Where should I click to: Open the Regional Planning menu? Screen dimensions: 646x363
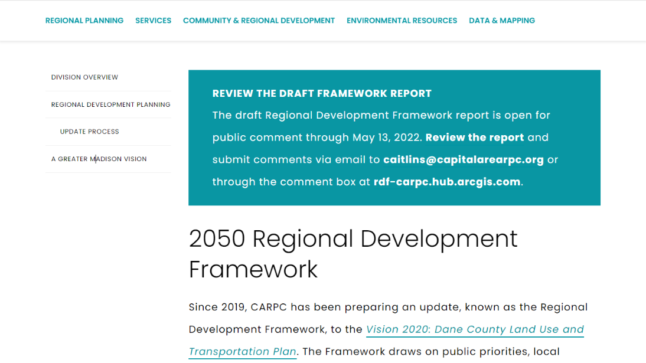pos(84,21)
